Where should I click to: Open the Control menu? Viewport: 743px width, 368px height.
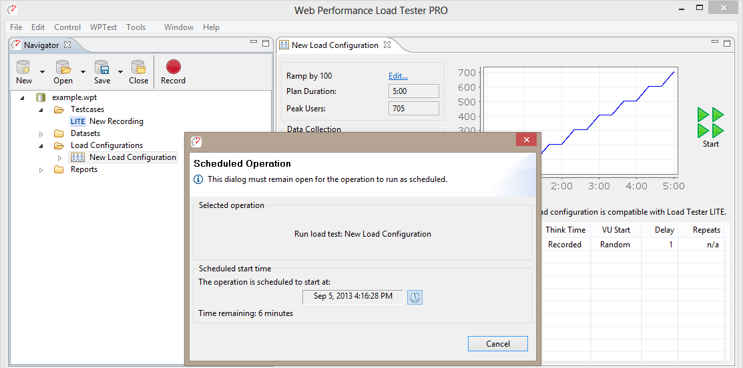(67, 27)
